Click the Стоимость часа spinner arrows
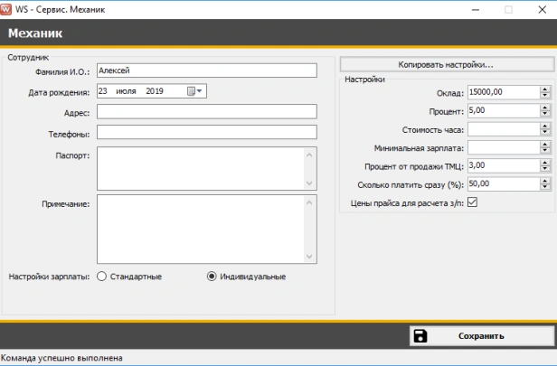Viewport: 557px width, 366px height. [544, 129]
